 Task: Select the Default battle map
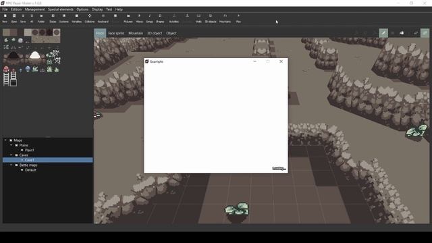click(30, 170)
